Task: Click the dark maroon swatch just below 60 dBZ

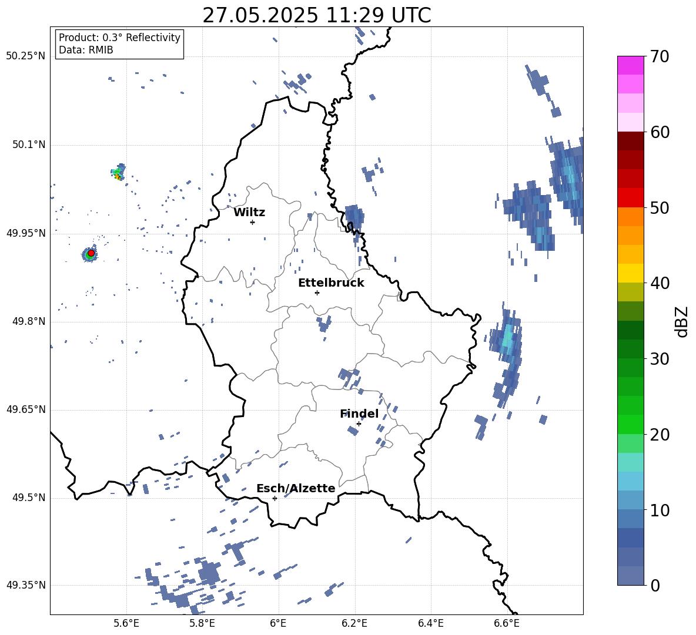Action: (630, 141)
